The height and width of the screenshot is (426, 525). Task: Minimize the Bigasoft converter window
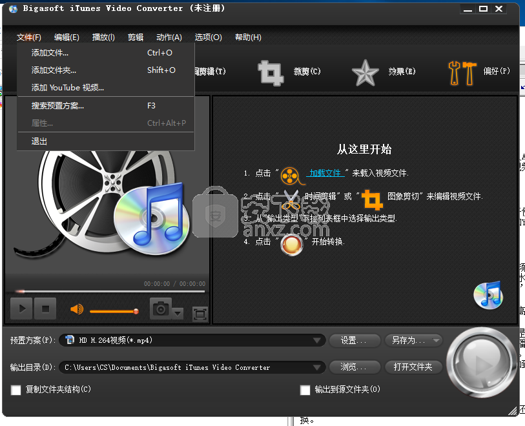(x=468, y=9)
